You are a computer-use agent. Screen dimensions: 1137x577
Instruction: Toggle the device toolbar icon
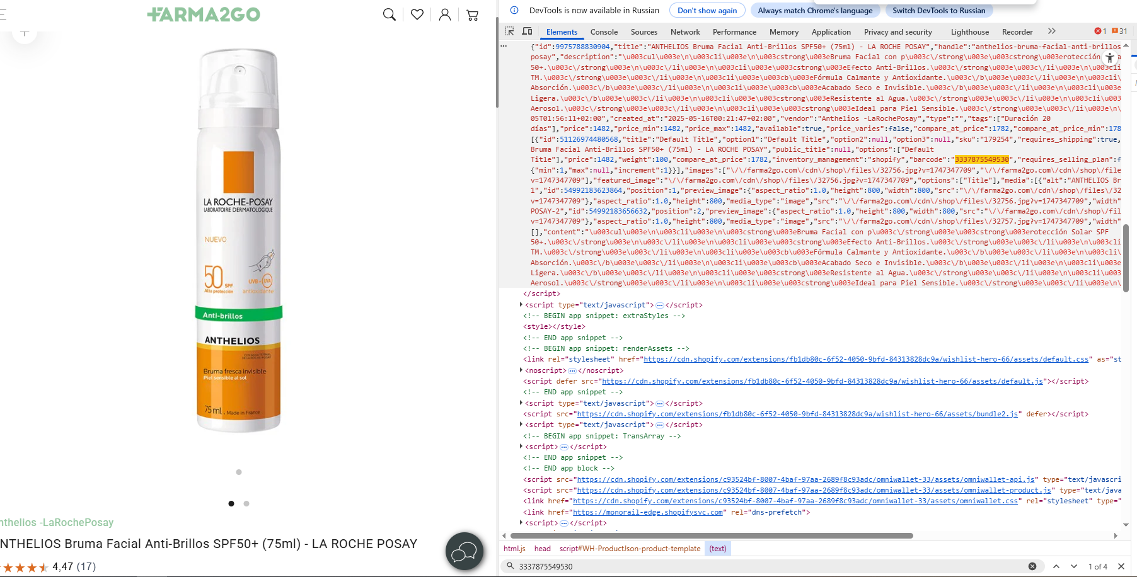click(x=528, y=31)
